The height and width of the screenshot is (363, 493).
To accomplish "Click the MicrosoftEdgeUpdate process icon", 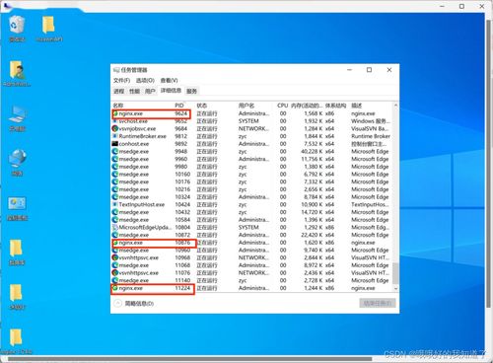I will point(114,227).
